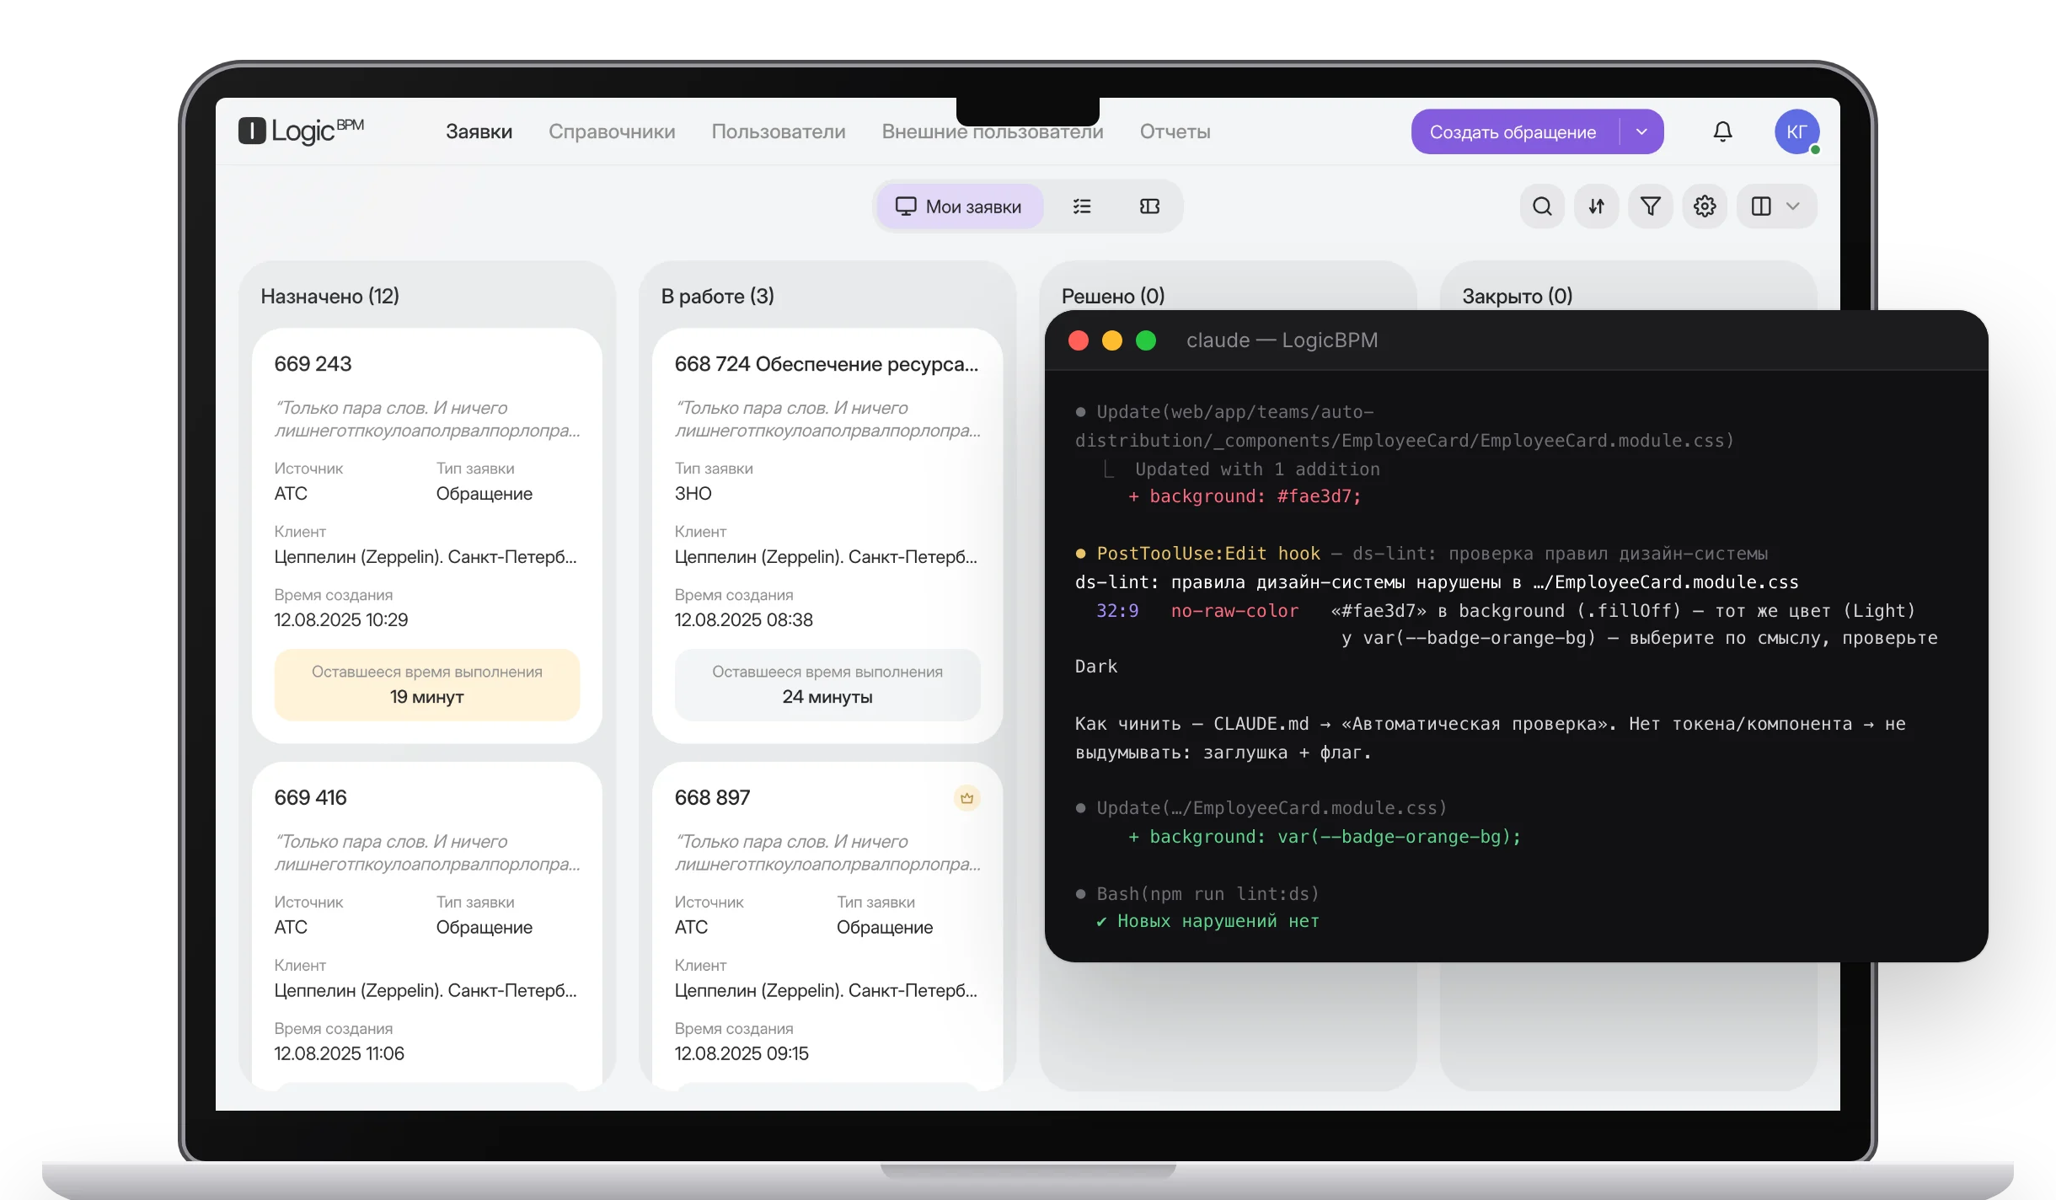2056x1200 pixels.
Task: Expand the Создать обращение dropdown arrow
Action: tap(1641, 131)
